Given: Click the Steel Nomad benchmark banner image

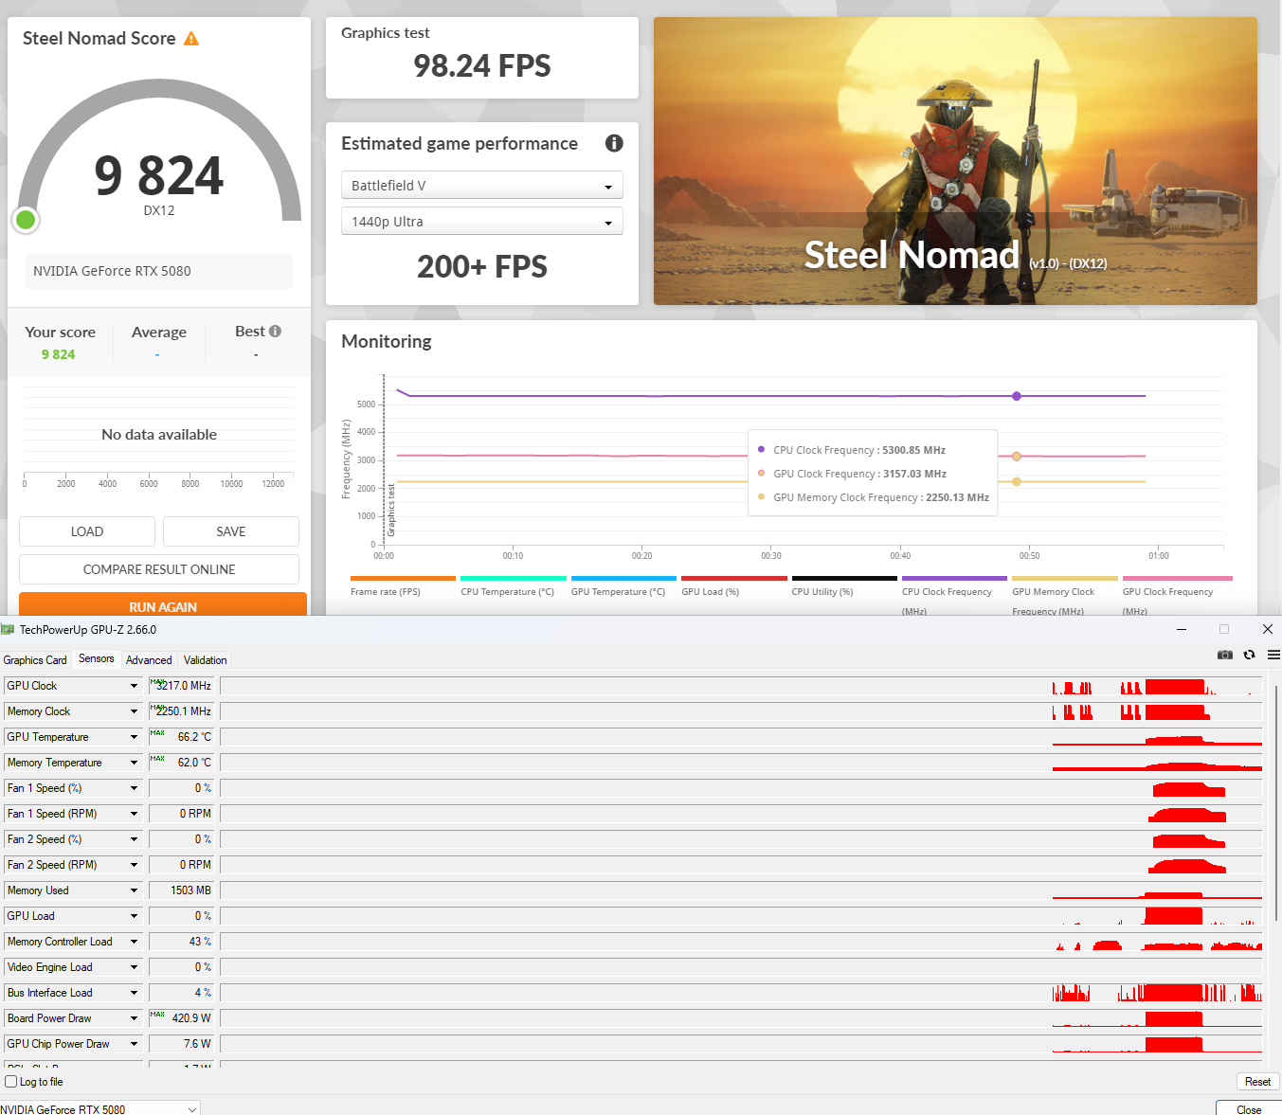Looking at the screenshot, I should tap(955, 161).
